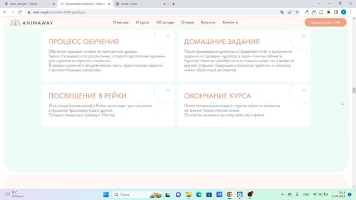Click the Chrome forward arrow
Image resolution: width=356 pixels, height=200 pixels.
point(12,12)
